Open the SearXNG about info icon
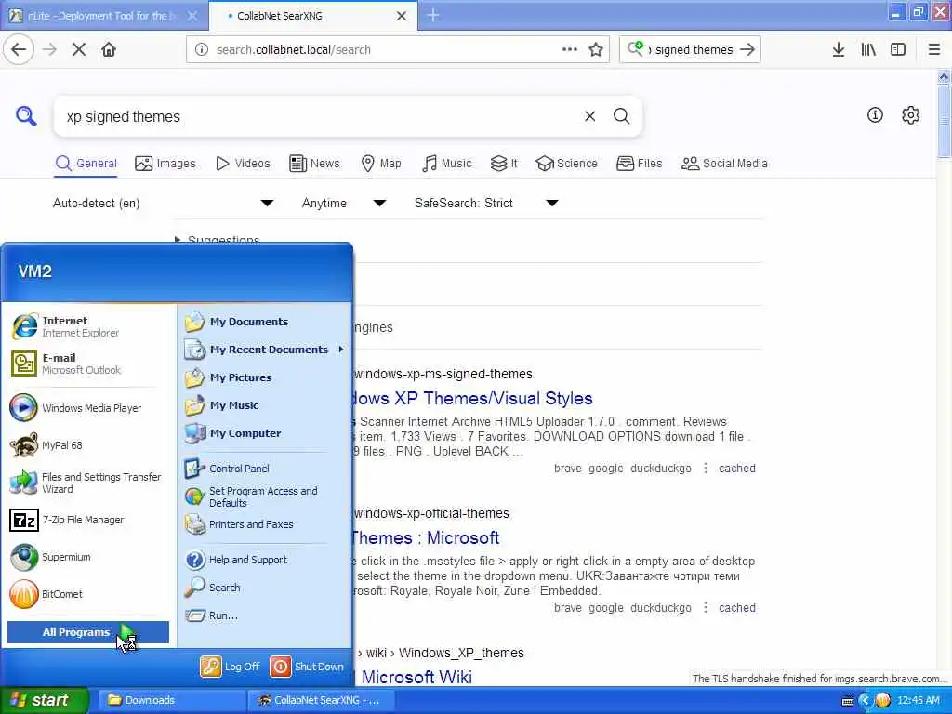The height and width of the screenshot is (714, 952). pos(875,114)
